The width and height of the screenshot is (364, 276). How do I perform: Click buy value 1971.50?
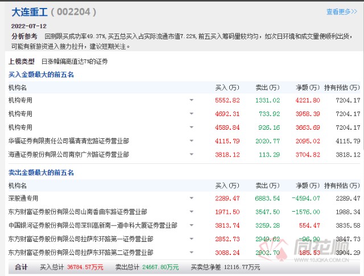(x=227, y=212)
